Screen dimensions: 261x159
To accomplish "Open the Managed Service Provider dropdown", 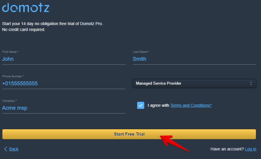I will click(x=194, y=83).
